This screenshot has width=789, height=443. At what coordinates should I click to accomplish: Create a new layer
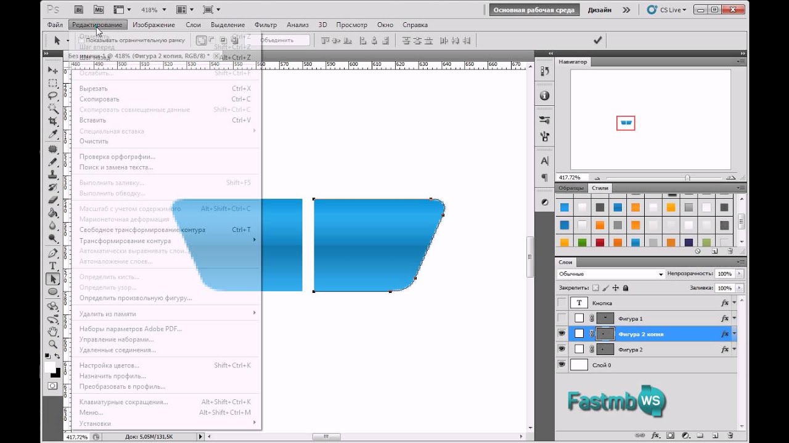click(714, 435)
